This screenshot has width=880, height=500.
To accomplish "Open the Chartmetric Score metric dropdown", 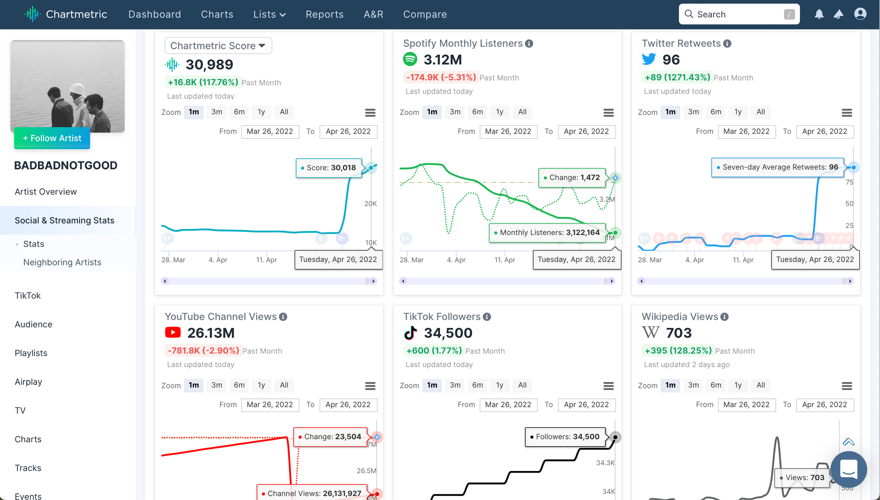I will (218, 46).
